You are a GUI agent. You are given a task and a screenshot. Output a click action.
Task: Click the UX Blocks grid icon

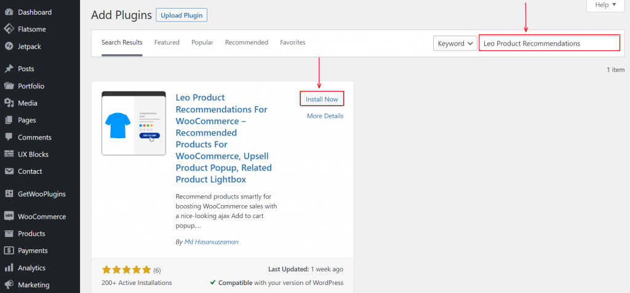pyautogui.click(x=9, y=154)
